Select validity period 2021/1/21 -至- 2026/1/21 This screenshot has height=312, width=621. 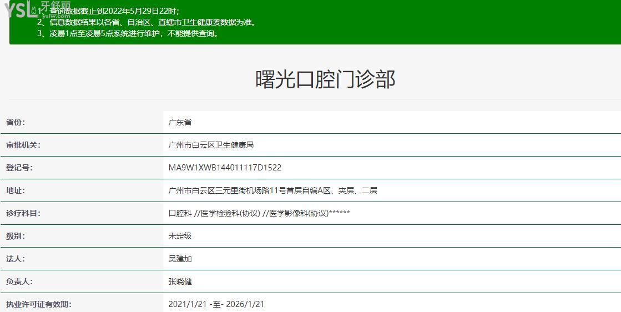click(216, 304)
